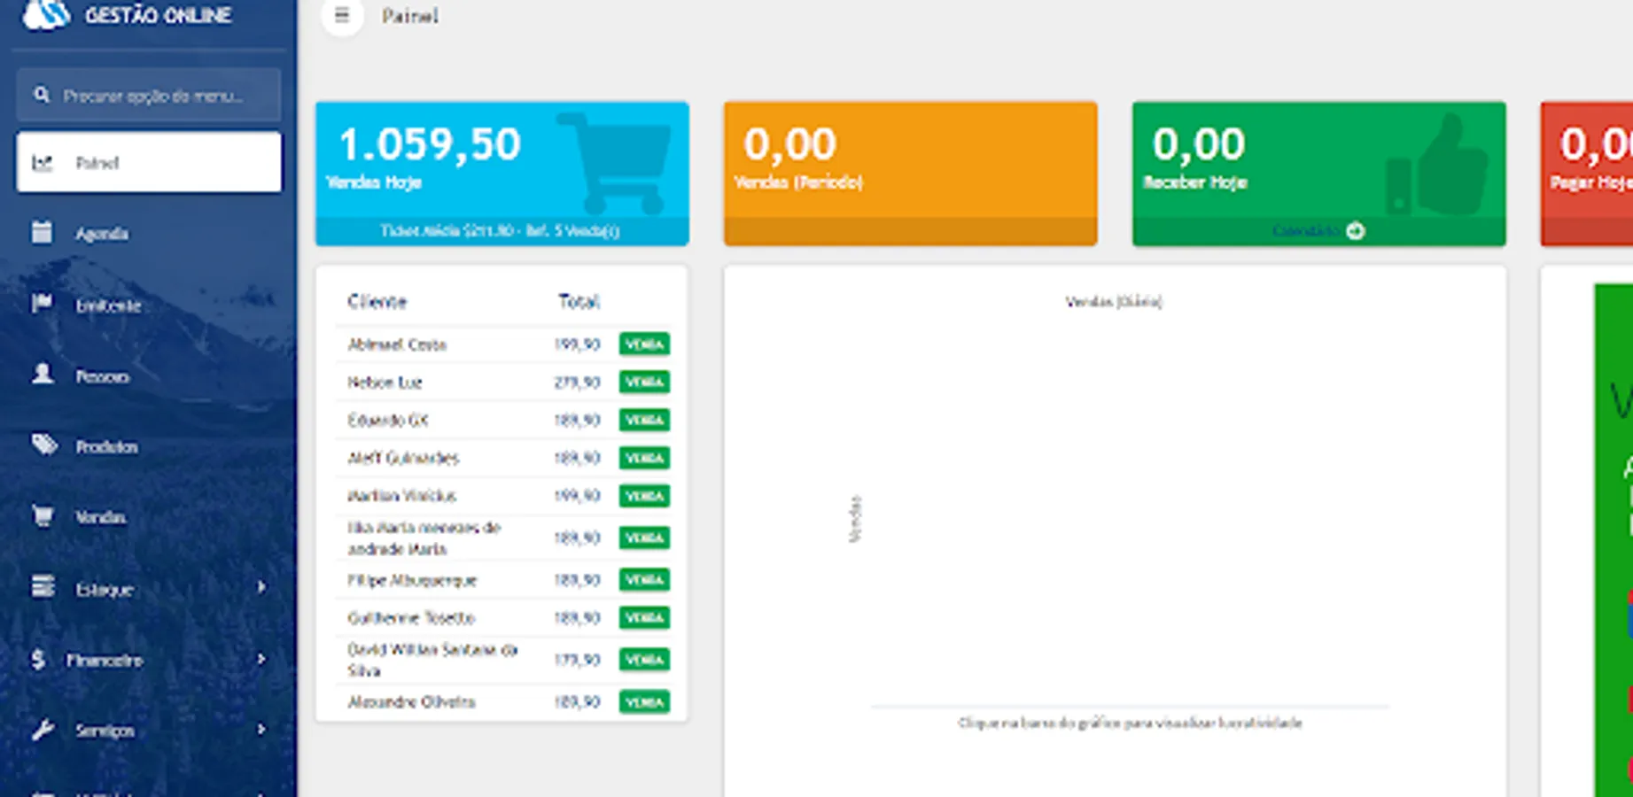Click the Estoque stock icon in sidebar
The height and width of the screenshot is (797, 1633).
43,587
